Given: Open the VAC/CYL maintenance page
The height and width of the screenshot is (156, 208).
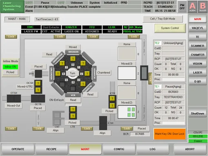Looking at the screenshot, I should tap(197, 28).
